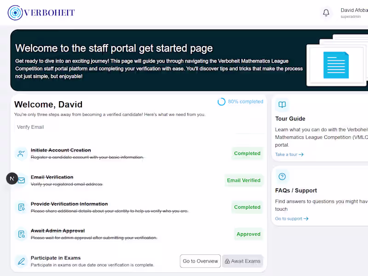Image resolution: width=368 pixels, height=276 pixels.
Task: Click the Go to Overview button
Action: pyautogui.click(x=200, y=261)
